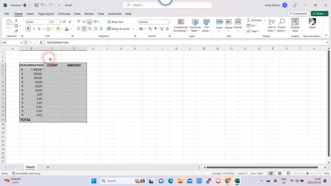Click the Cut scissors icon
This screenshot has width=331, height=186.
click(16, 21)
